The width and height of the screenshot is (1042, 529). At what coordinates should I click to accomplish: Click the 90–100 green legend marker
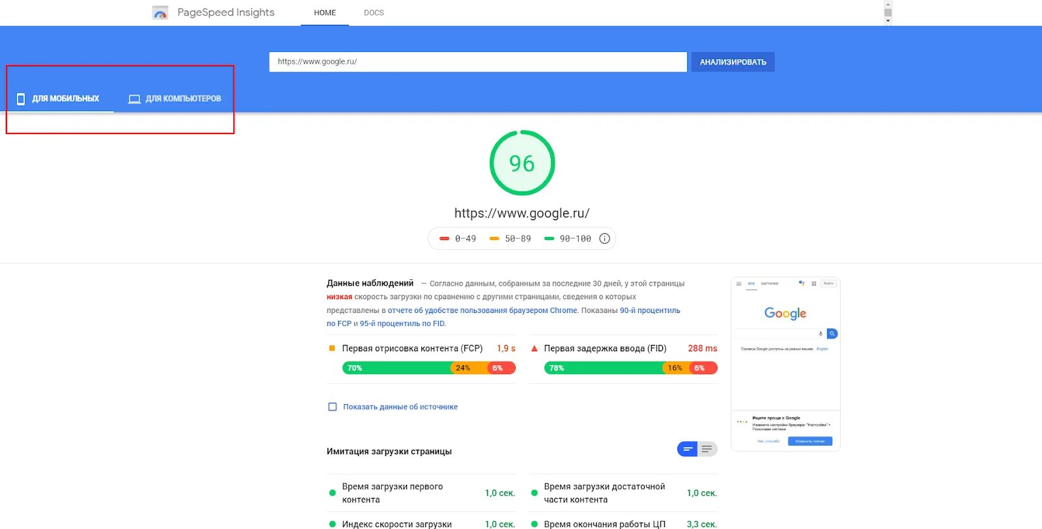549,239
